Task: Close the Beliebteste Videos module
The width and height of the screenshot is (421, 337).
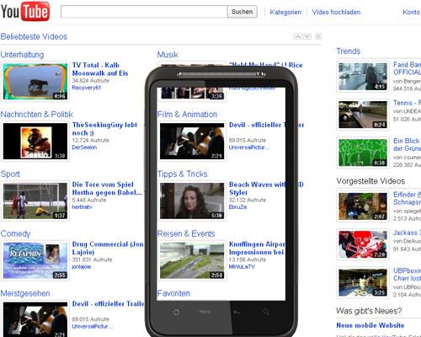Action: [x=318, y=36]
